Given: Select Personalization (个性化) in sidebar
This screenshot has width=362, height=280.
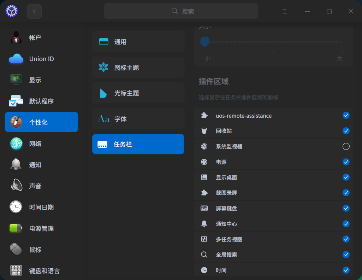Looking at the screenshot, I should [42, 122].
